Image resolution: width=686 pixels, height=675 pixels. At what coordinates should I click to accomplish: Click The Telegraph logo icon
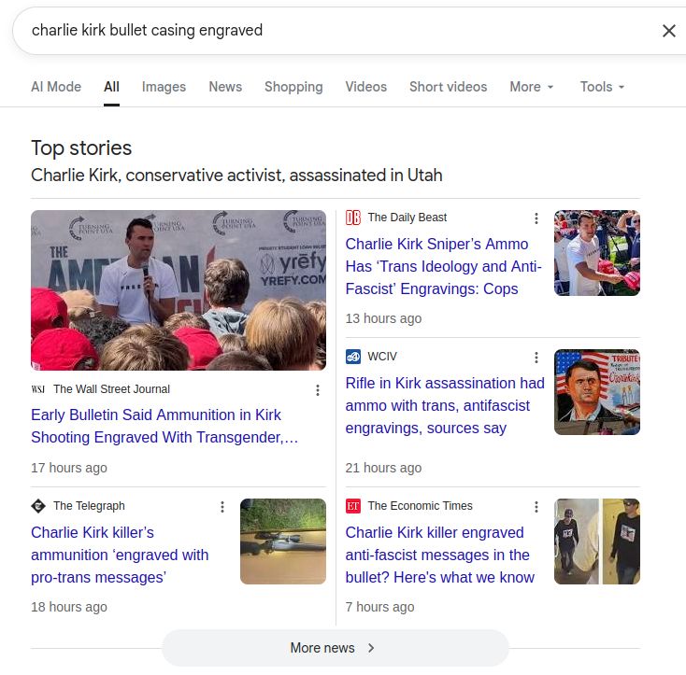click(x=38, y=505)
